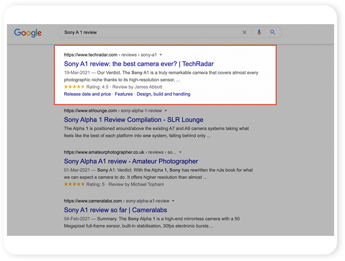Click 'Review by Michael Topham' text
Image resolution: width=345 pixels, height=261 pixels.
[x=136, y=184]
